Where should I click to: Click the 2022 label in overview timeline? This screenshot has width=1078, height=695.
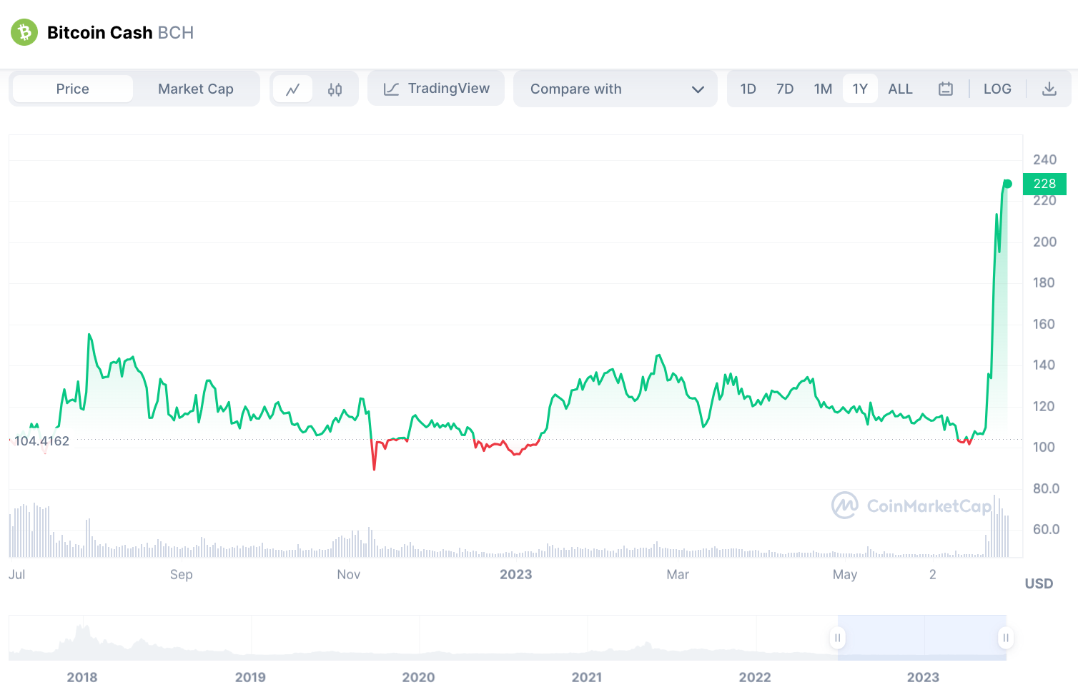(x=755, y=677)
